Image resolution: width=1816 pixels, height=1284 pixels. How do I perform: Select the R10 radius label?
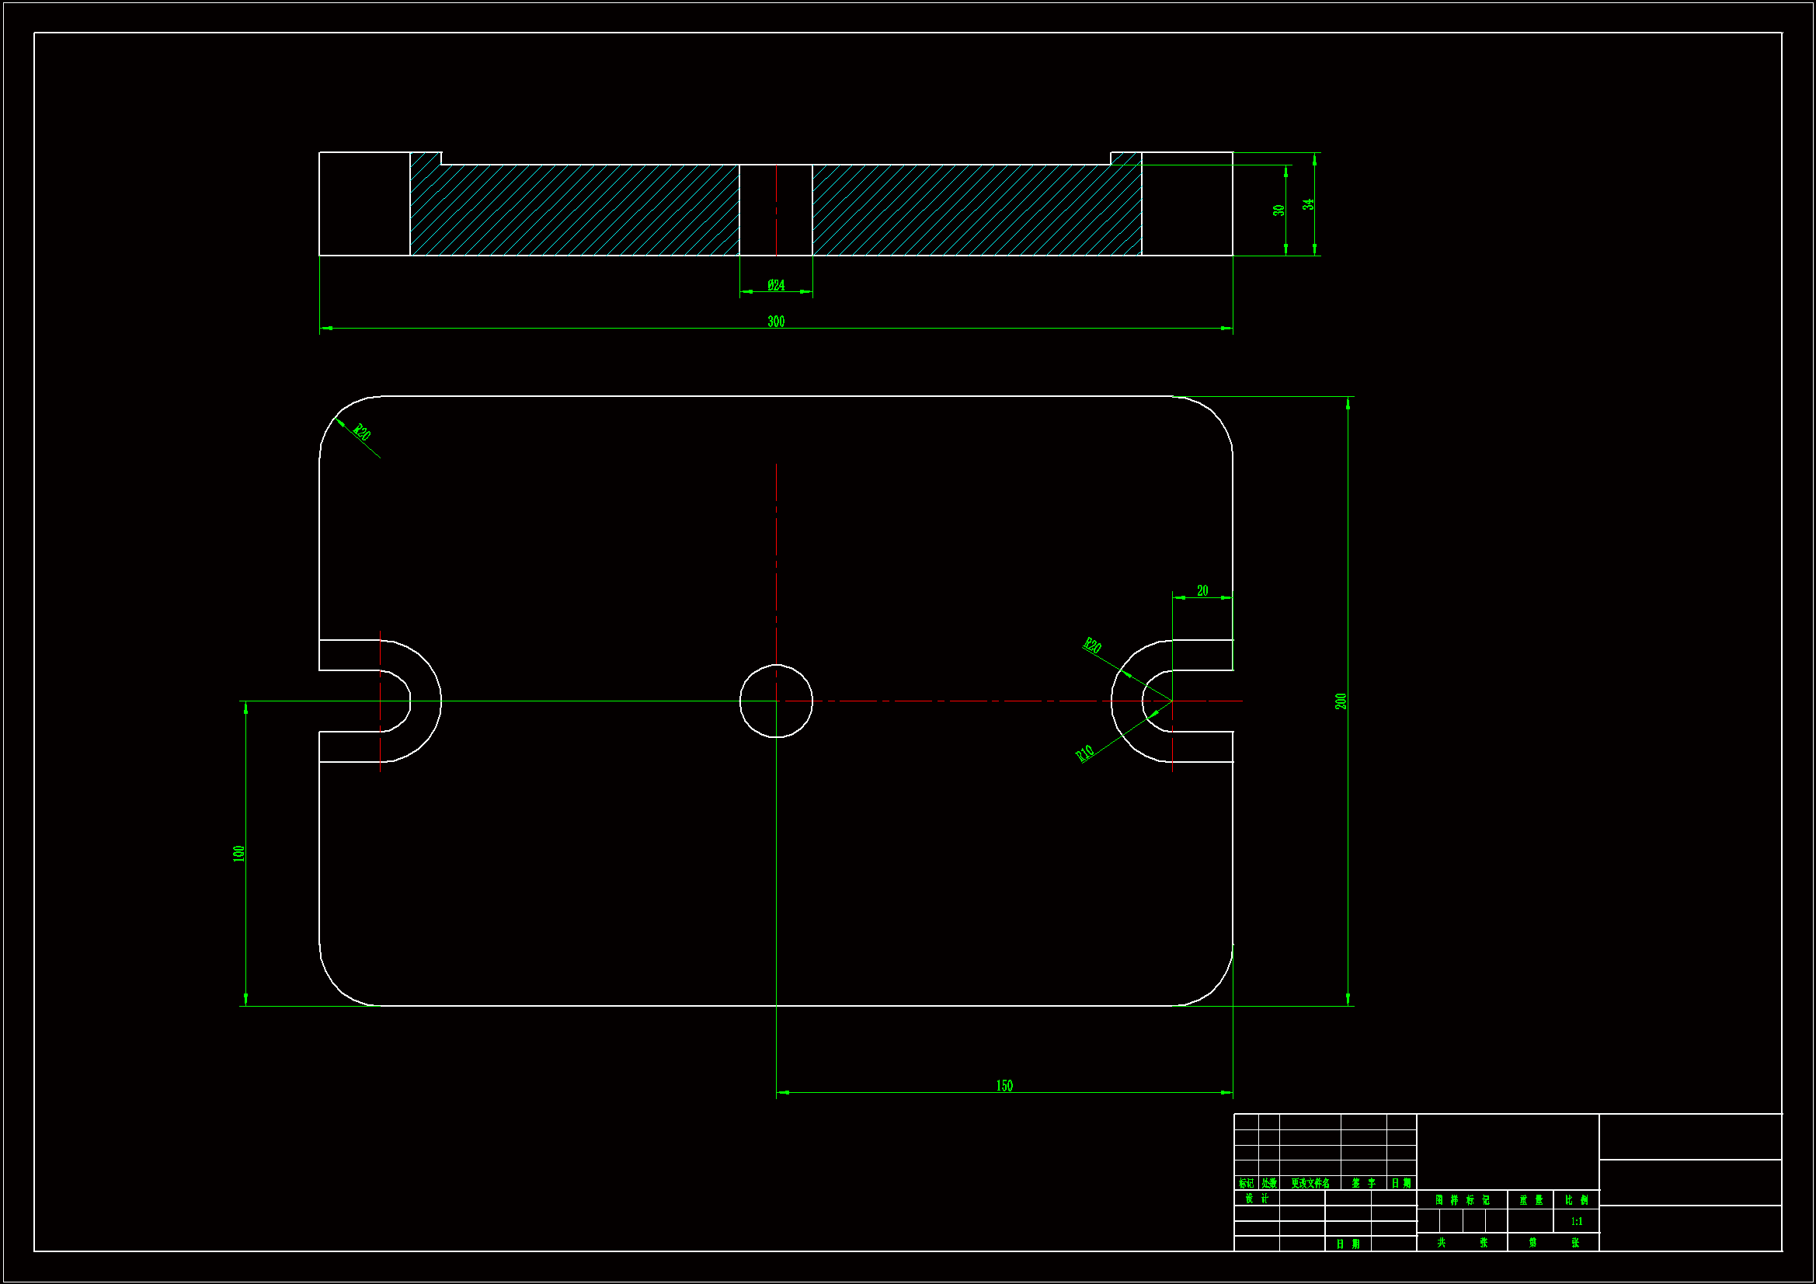click(x=1085, y=753)
